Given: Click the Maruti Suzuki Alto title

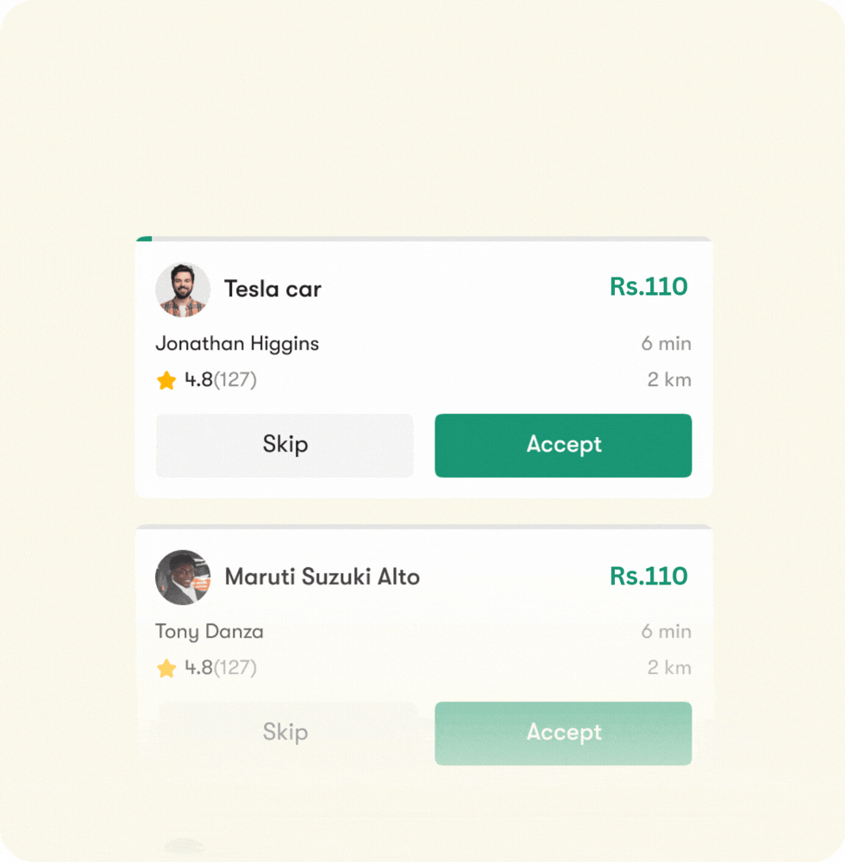Looking at the screenshot, I should pos(322,578).
